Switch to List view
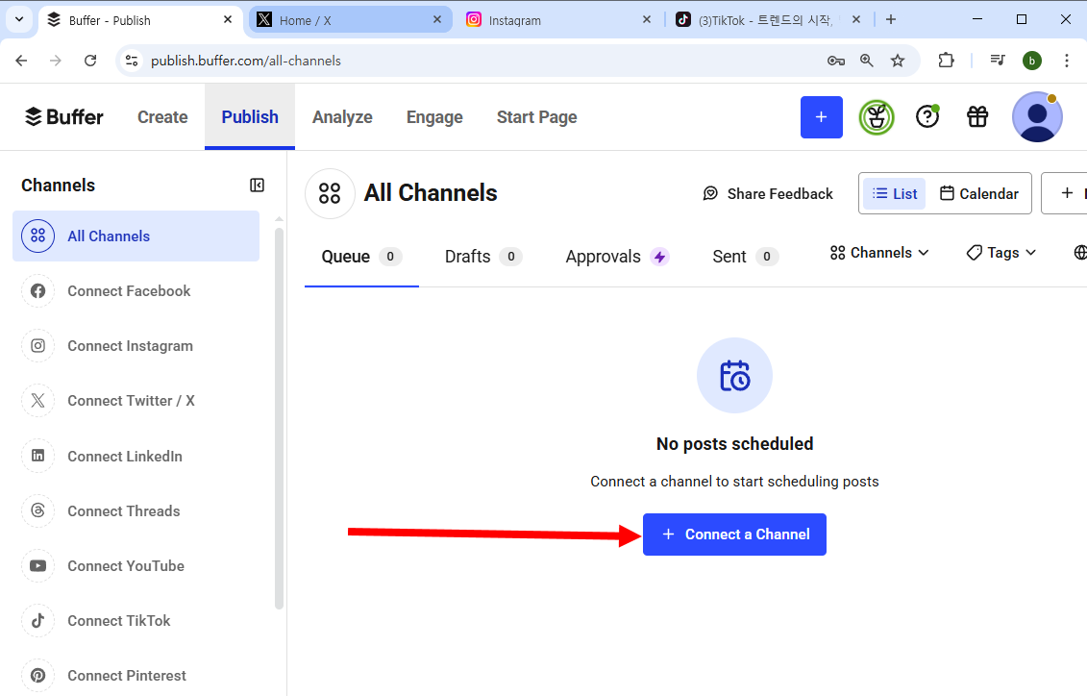 tap(894, 193)
